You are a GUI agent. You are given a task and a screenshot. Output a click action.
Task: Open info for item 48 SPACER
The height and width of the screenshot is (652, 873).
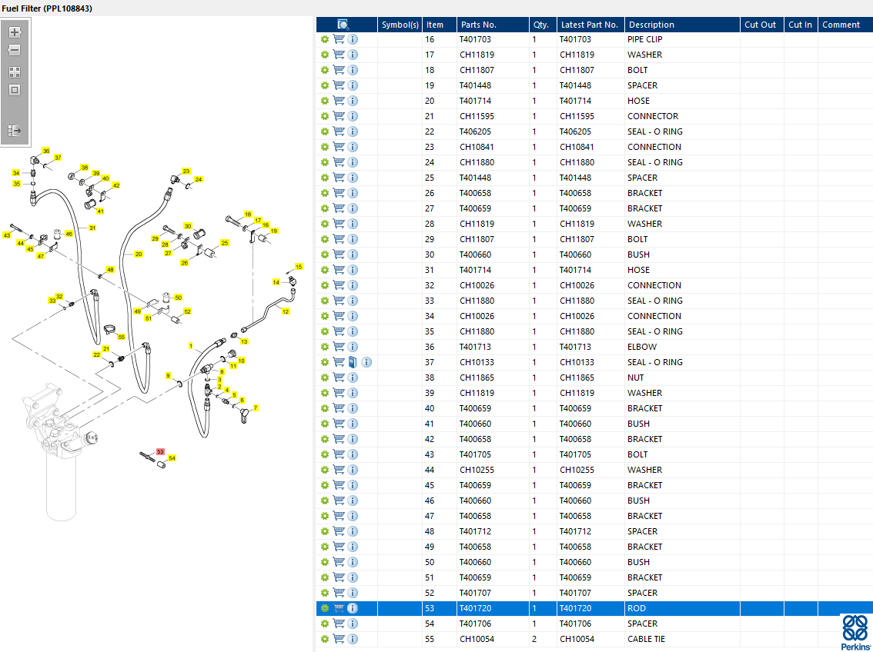[353, 531]
